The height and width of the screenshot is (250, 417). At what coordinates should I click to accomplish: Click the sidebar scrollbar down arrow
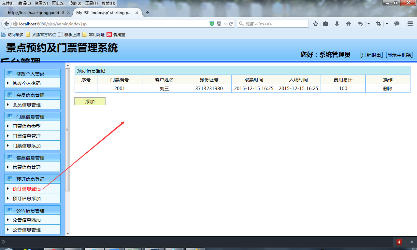(68, 233)
